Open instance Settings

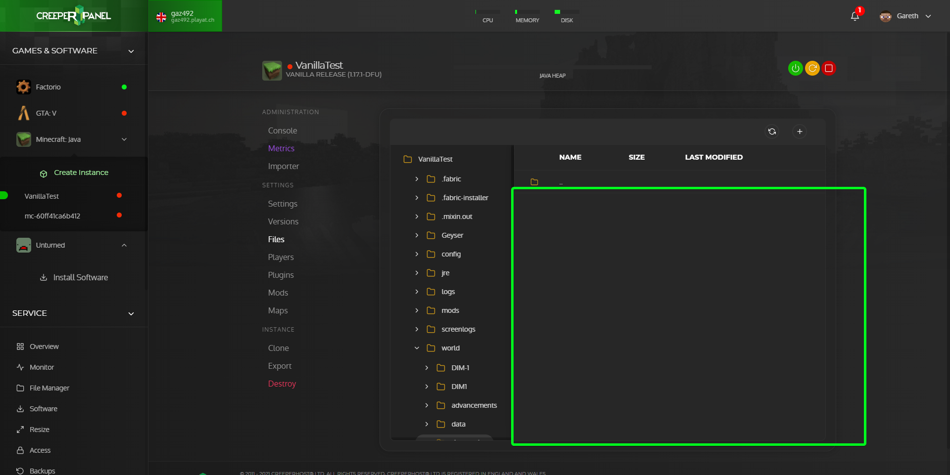tap(283, 204)
